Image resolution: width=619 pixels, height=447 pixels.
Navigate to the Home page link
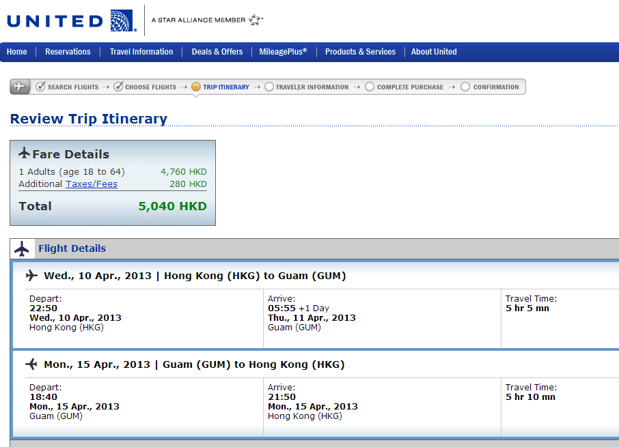(x=17, y=52)
